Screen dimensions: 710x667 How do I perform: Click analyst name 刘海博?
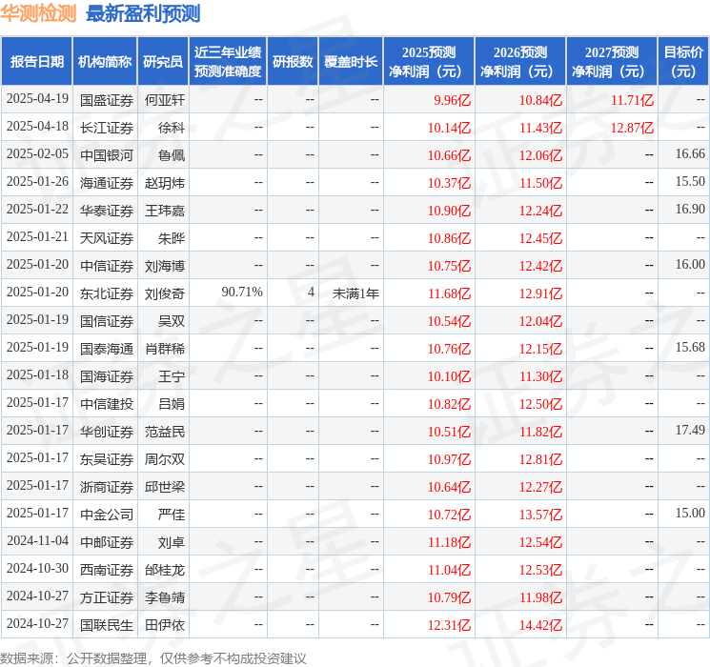(165, 266)
